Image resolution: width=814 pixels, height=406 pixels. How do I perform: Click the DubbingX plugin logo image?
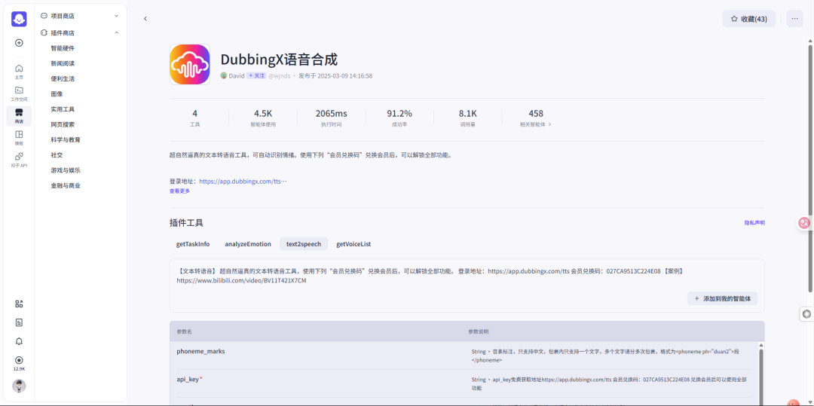coord(189,64)
